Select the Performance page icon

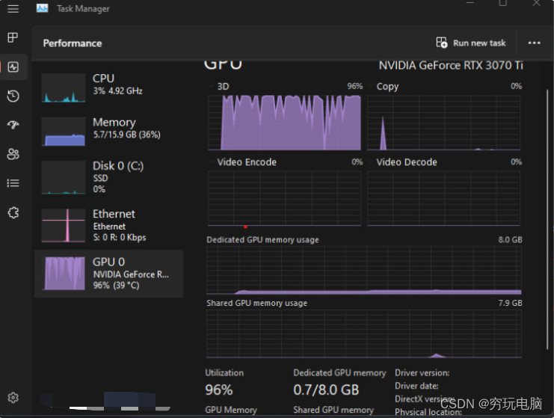pos(13,67)
